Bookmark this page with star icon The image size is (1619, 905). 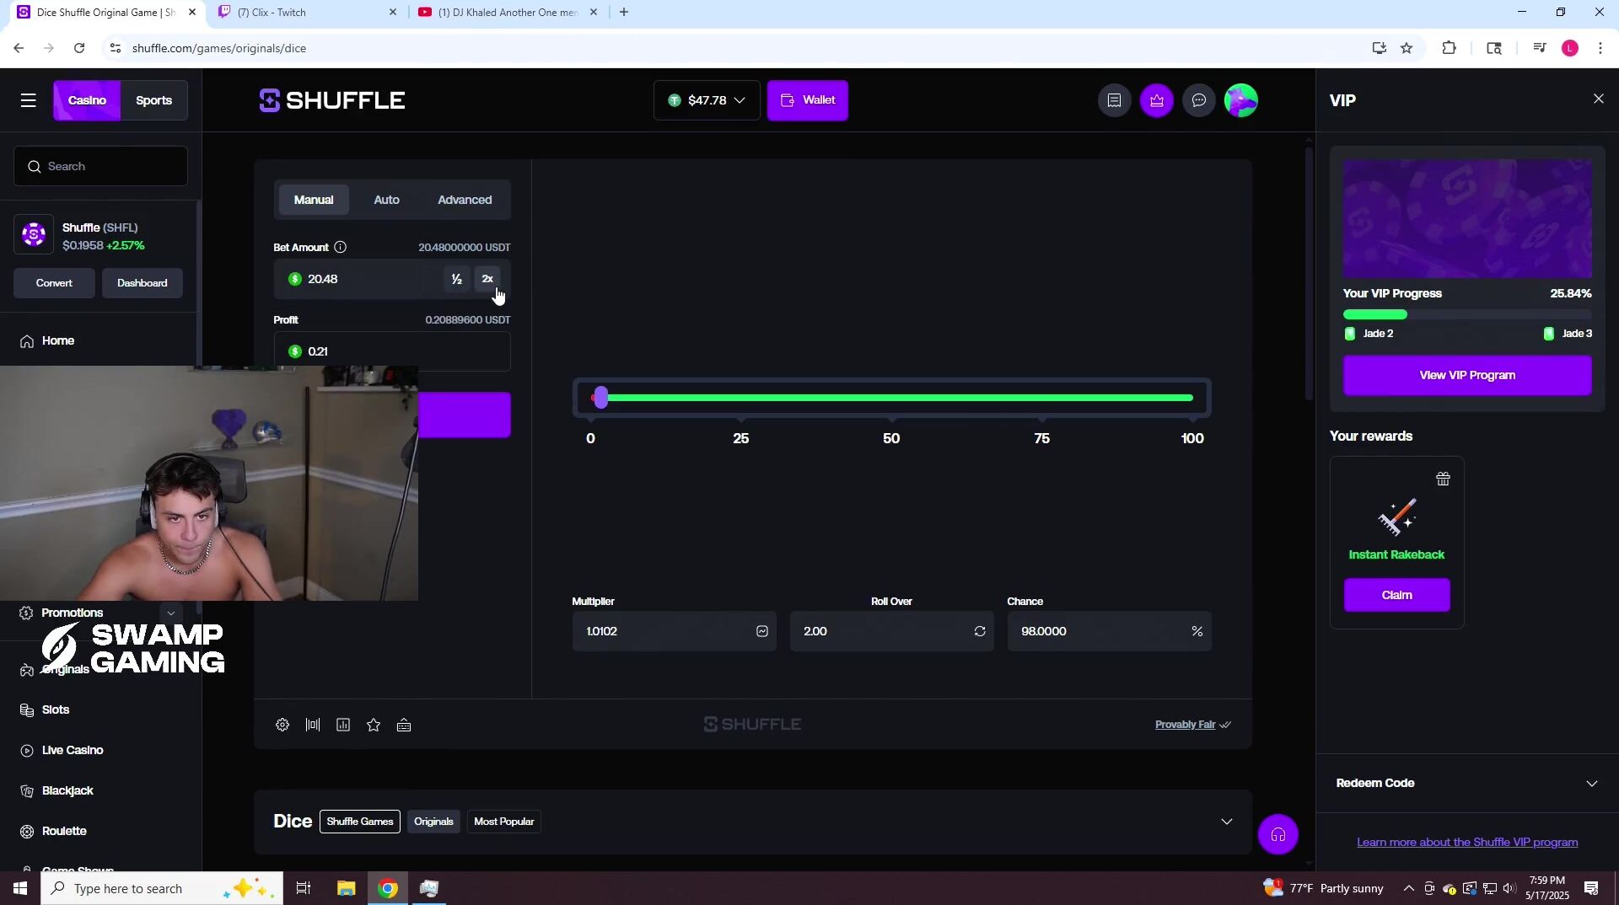coord(1407,48)
